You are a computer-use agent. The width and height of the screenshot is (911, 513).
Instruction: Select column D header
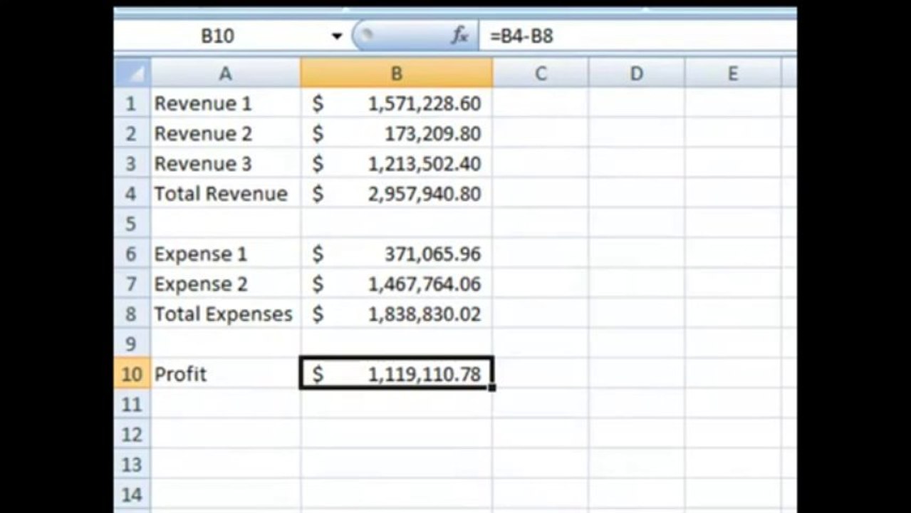click(x=636, y=73)
